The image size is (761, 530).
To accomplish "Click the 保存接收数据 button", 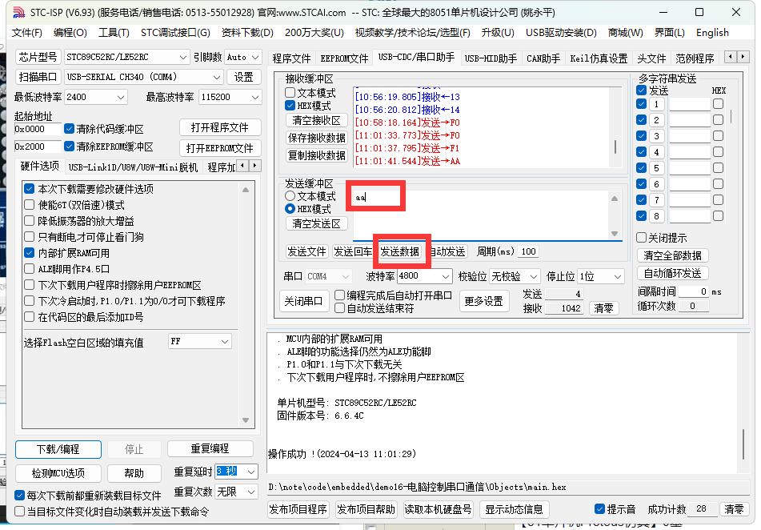I will coord(316,138).
